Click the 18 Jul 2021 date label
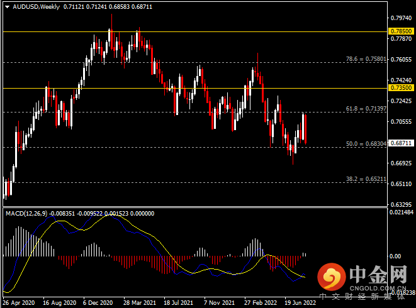 point(178,303)
